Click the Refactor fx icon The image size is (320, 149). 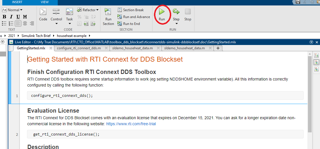[x=79, y=10]
